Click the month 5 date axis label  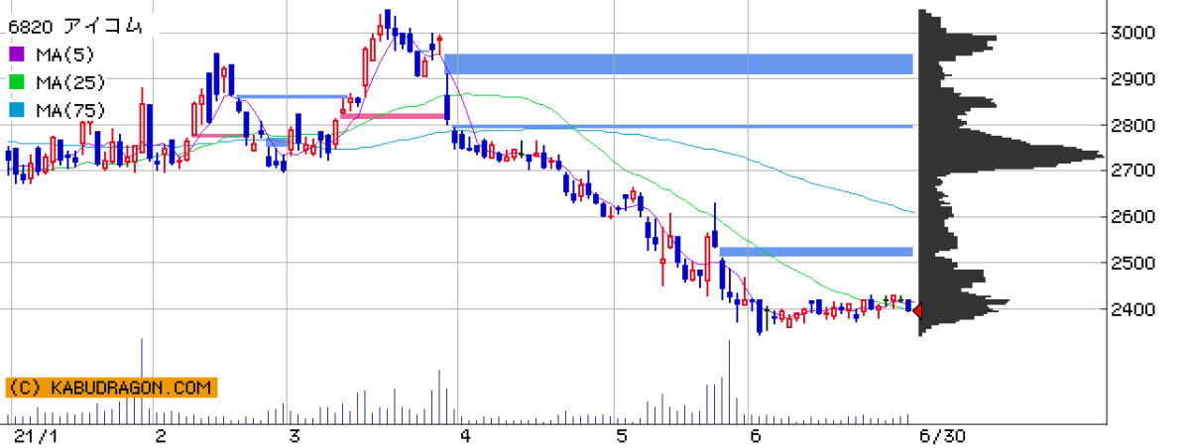pos(621,436)
